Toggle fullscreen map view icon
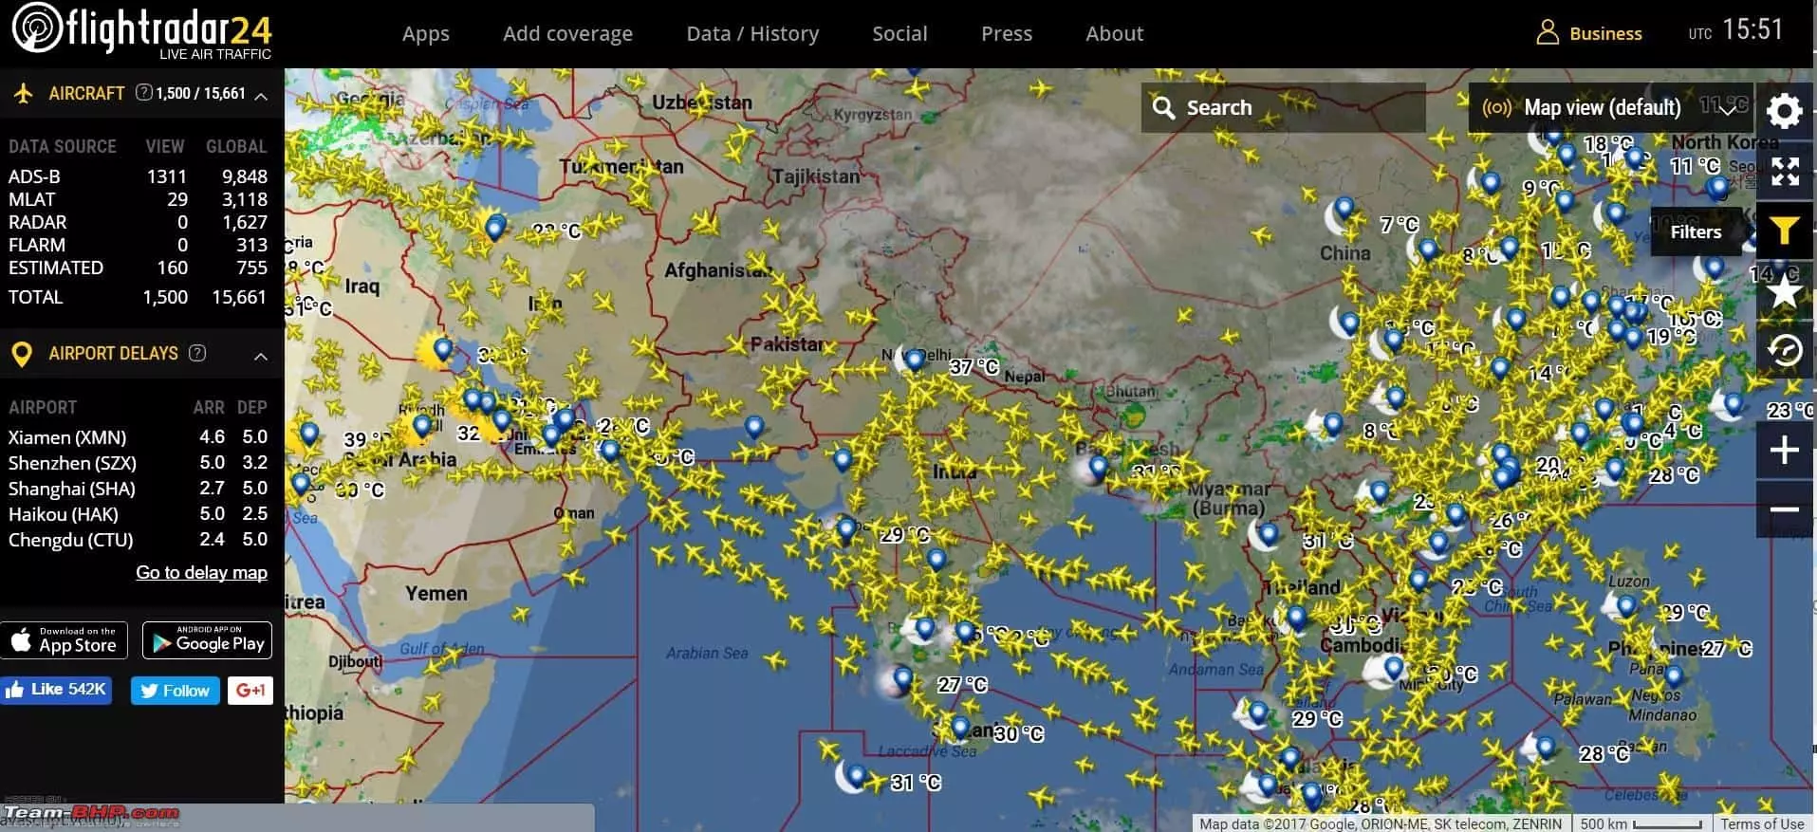The width and height of the screenshot is (1817, 832). click(x=1784, y=172)
